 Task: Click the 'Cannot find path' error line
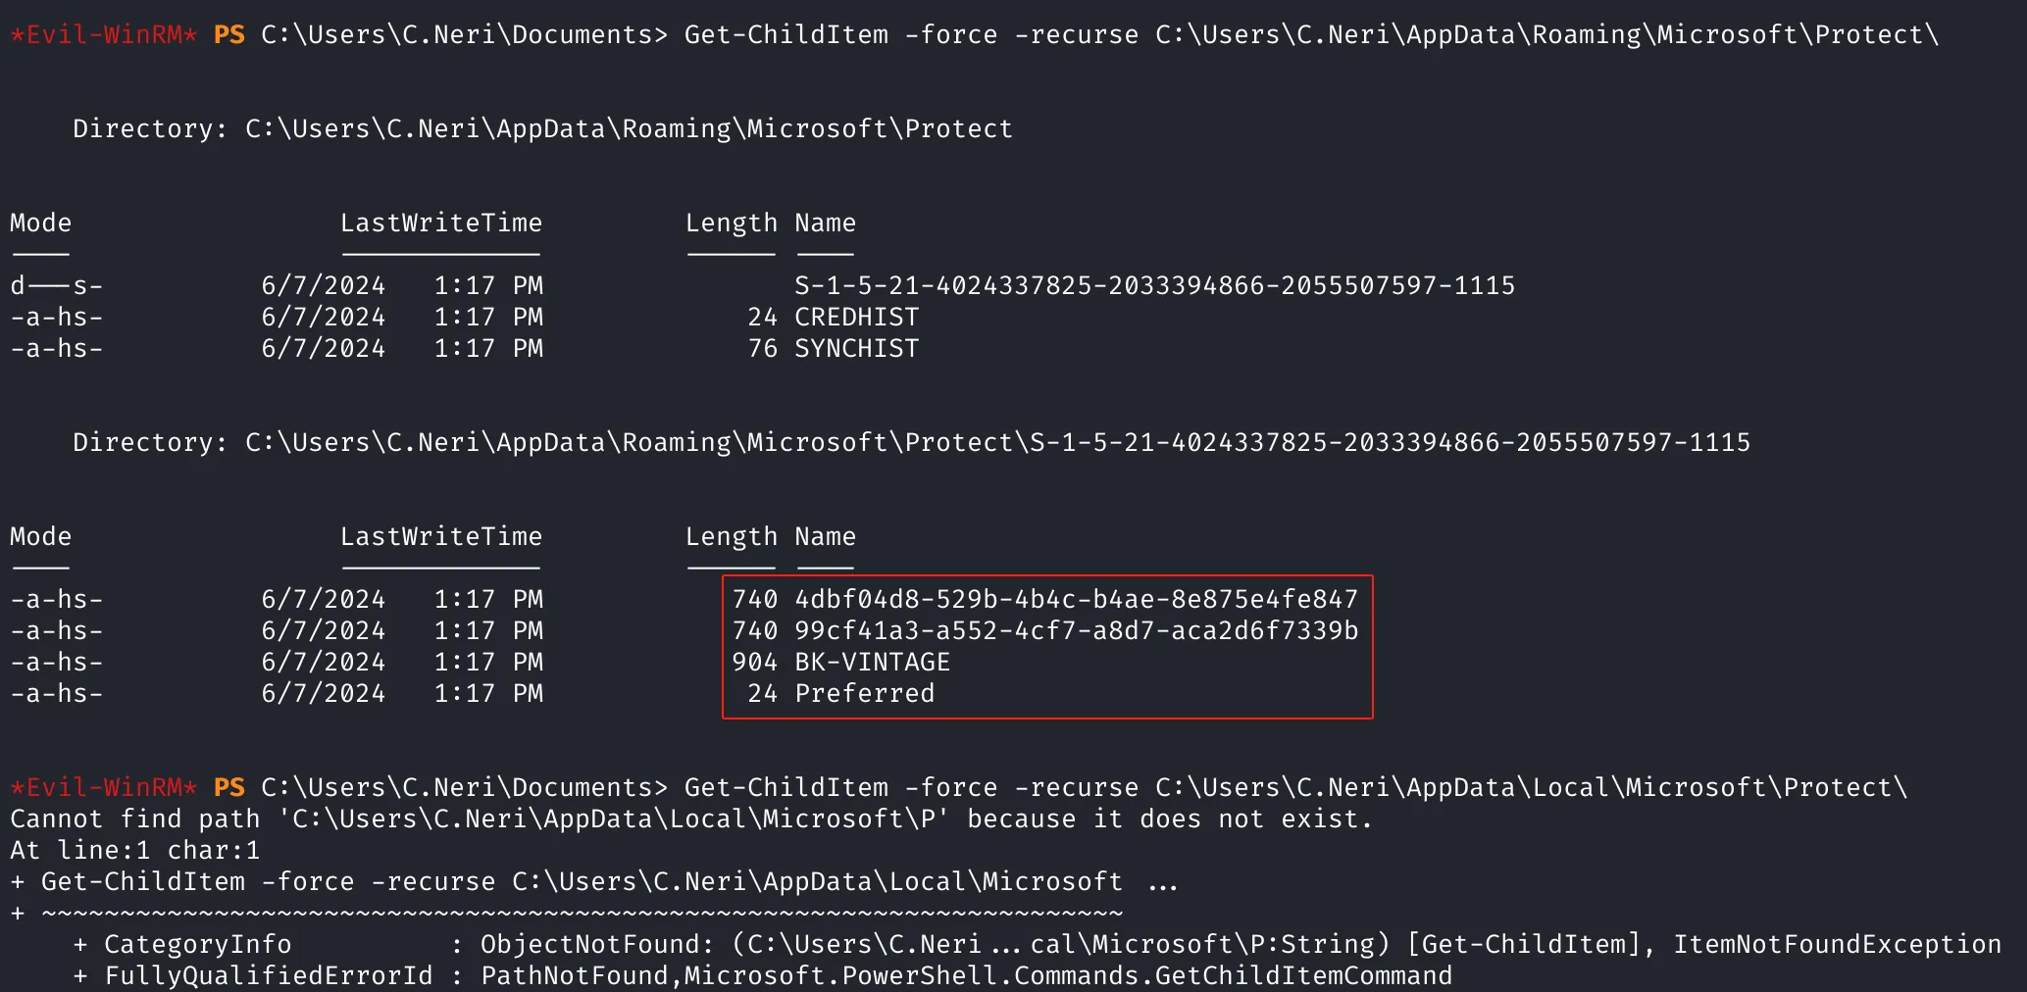691,819
